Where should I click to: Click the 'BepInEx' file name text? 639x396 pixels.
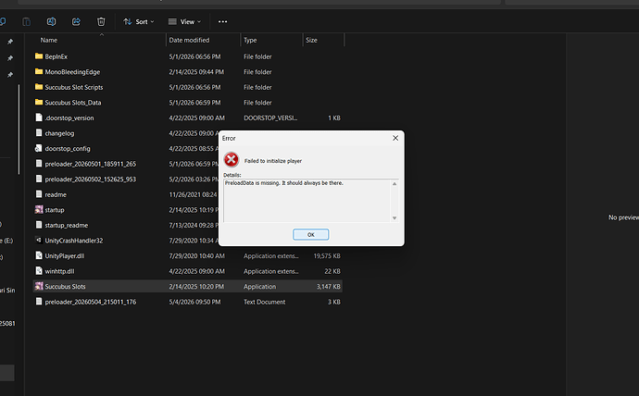point(56,56)
